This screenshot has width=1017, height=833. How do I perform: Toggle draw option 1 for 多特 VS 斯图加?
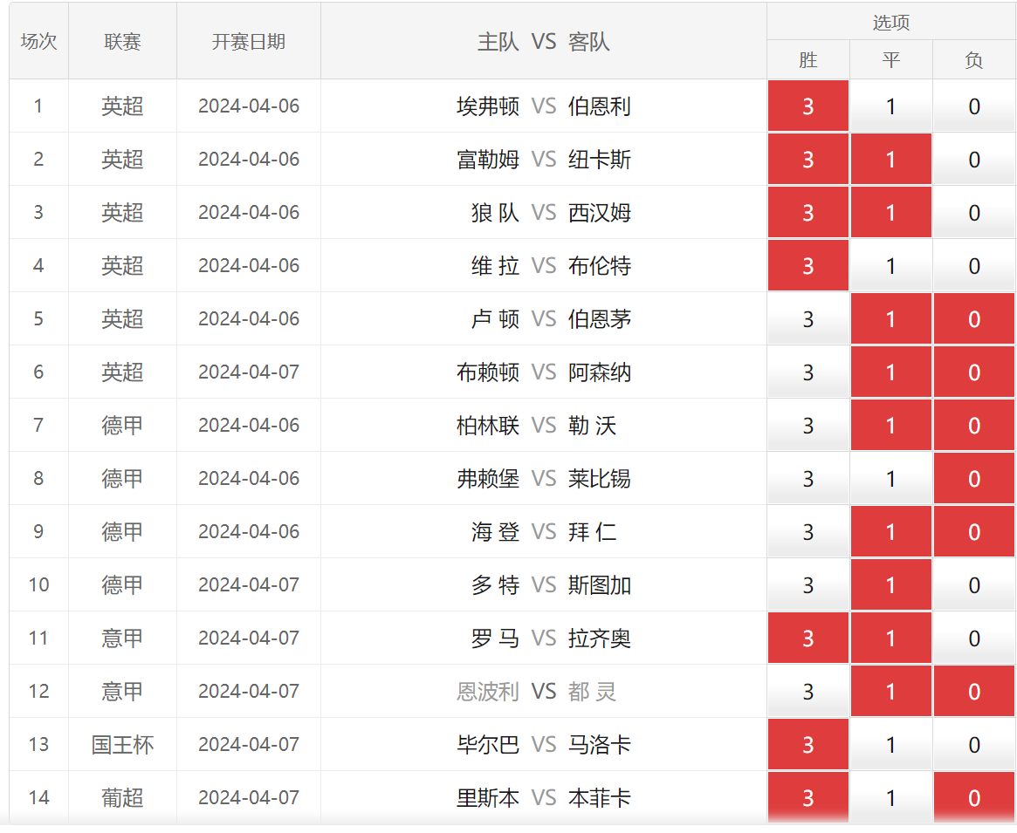(x=890, y=584)
